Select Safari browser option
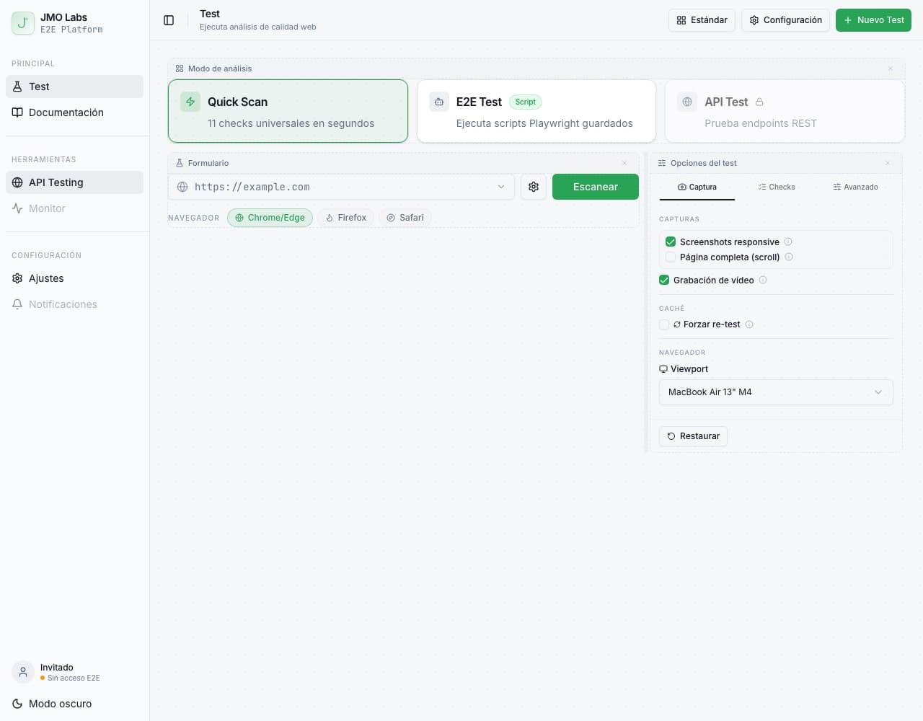Image resolution: width=923 pixels, height=721 pixels. point(405,218)
